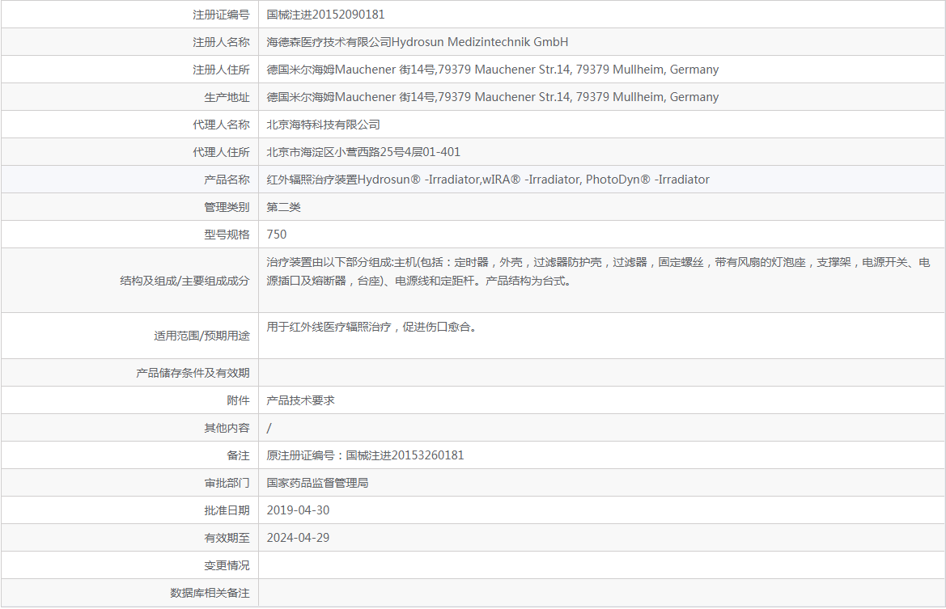Select the slash value in 其他内容 row
Screen dimensions: 946x609
click(x=269, y=428)
